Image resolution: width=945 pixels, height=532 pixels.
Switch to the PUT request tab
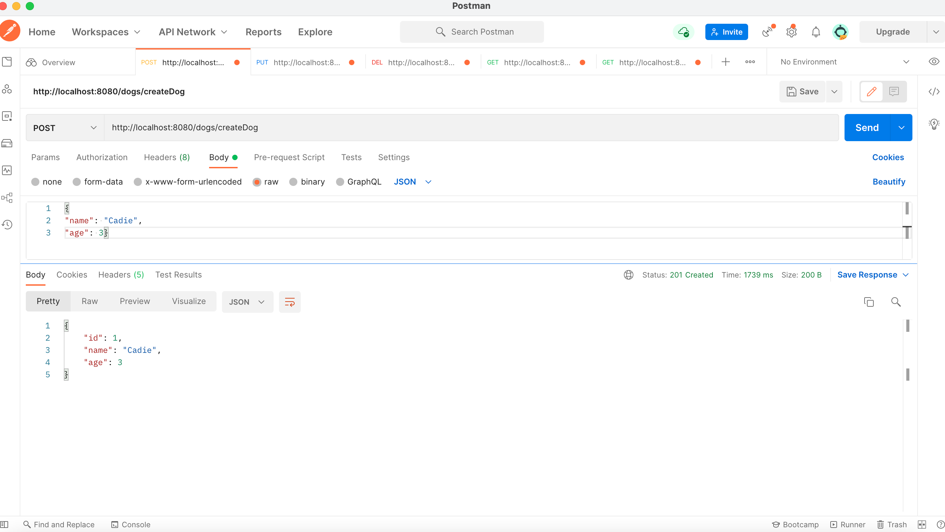pyautogui.click(x=308, y=62)
